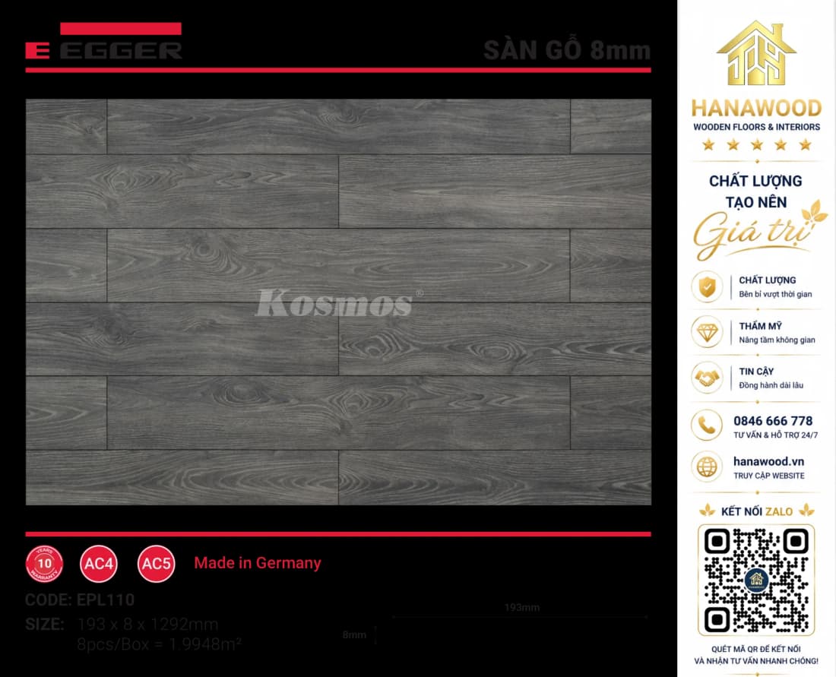Viewport: 836px width, 677px height.
Task: Click the gold Hanawood house logo
Action: click(x=756, y=52)
